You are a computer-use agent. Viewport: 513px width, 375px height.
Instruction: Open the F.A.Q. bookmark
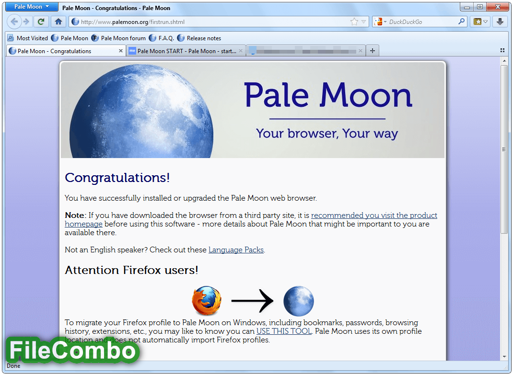[x=161, y=38]
